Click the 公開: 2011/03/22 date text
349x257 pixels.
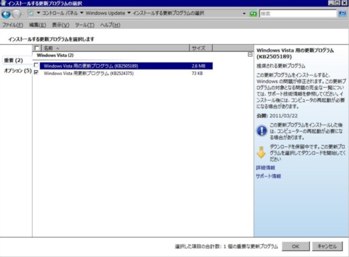277,116
